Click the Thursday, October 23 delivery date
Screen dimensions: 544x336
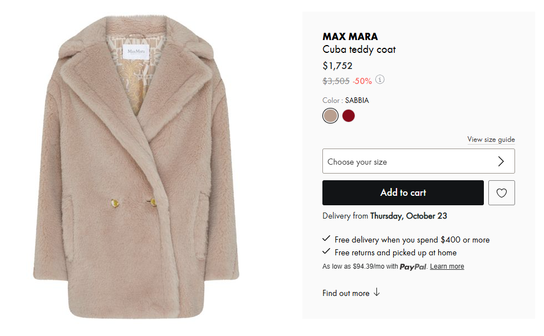409,216
